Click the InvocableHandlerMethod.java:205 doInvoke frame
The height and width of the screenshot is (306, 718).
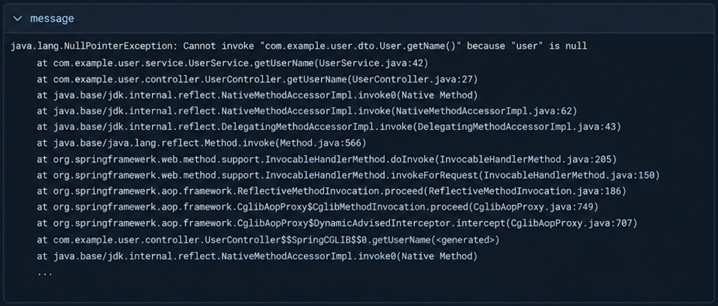coord(327,160)
